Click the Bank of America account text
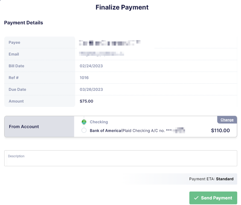The image size is (241, 205). click(137, 130)
